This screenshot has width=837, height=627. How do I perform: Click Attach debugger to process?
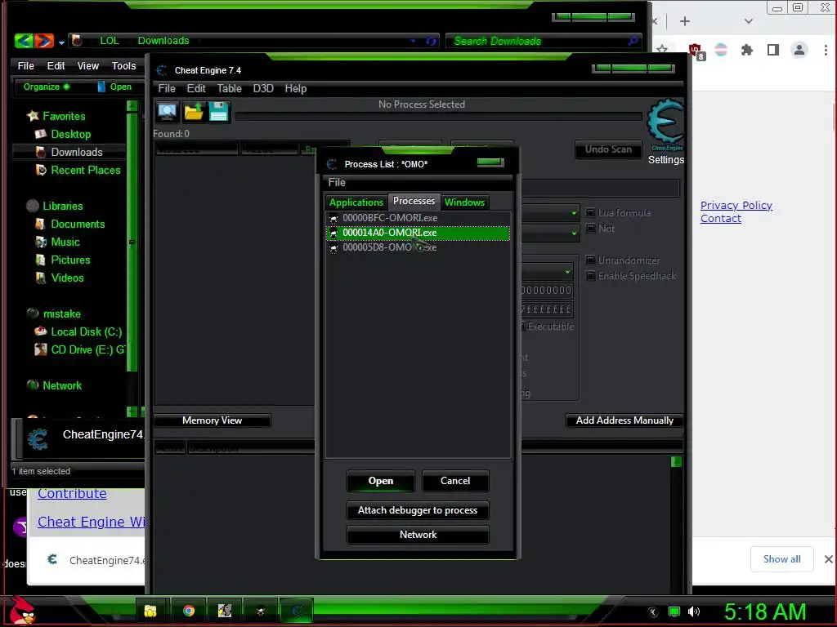(x=418, y=510)
